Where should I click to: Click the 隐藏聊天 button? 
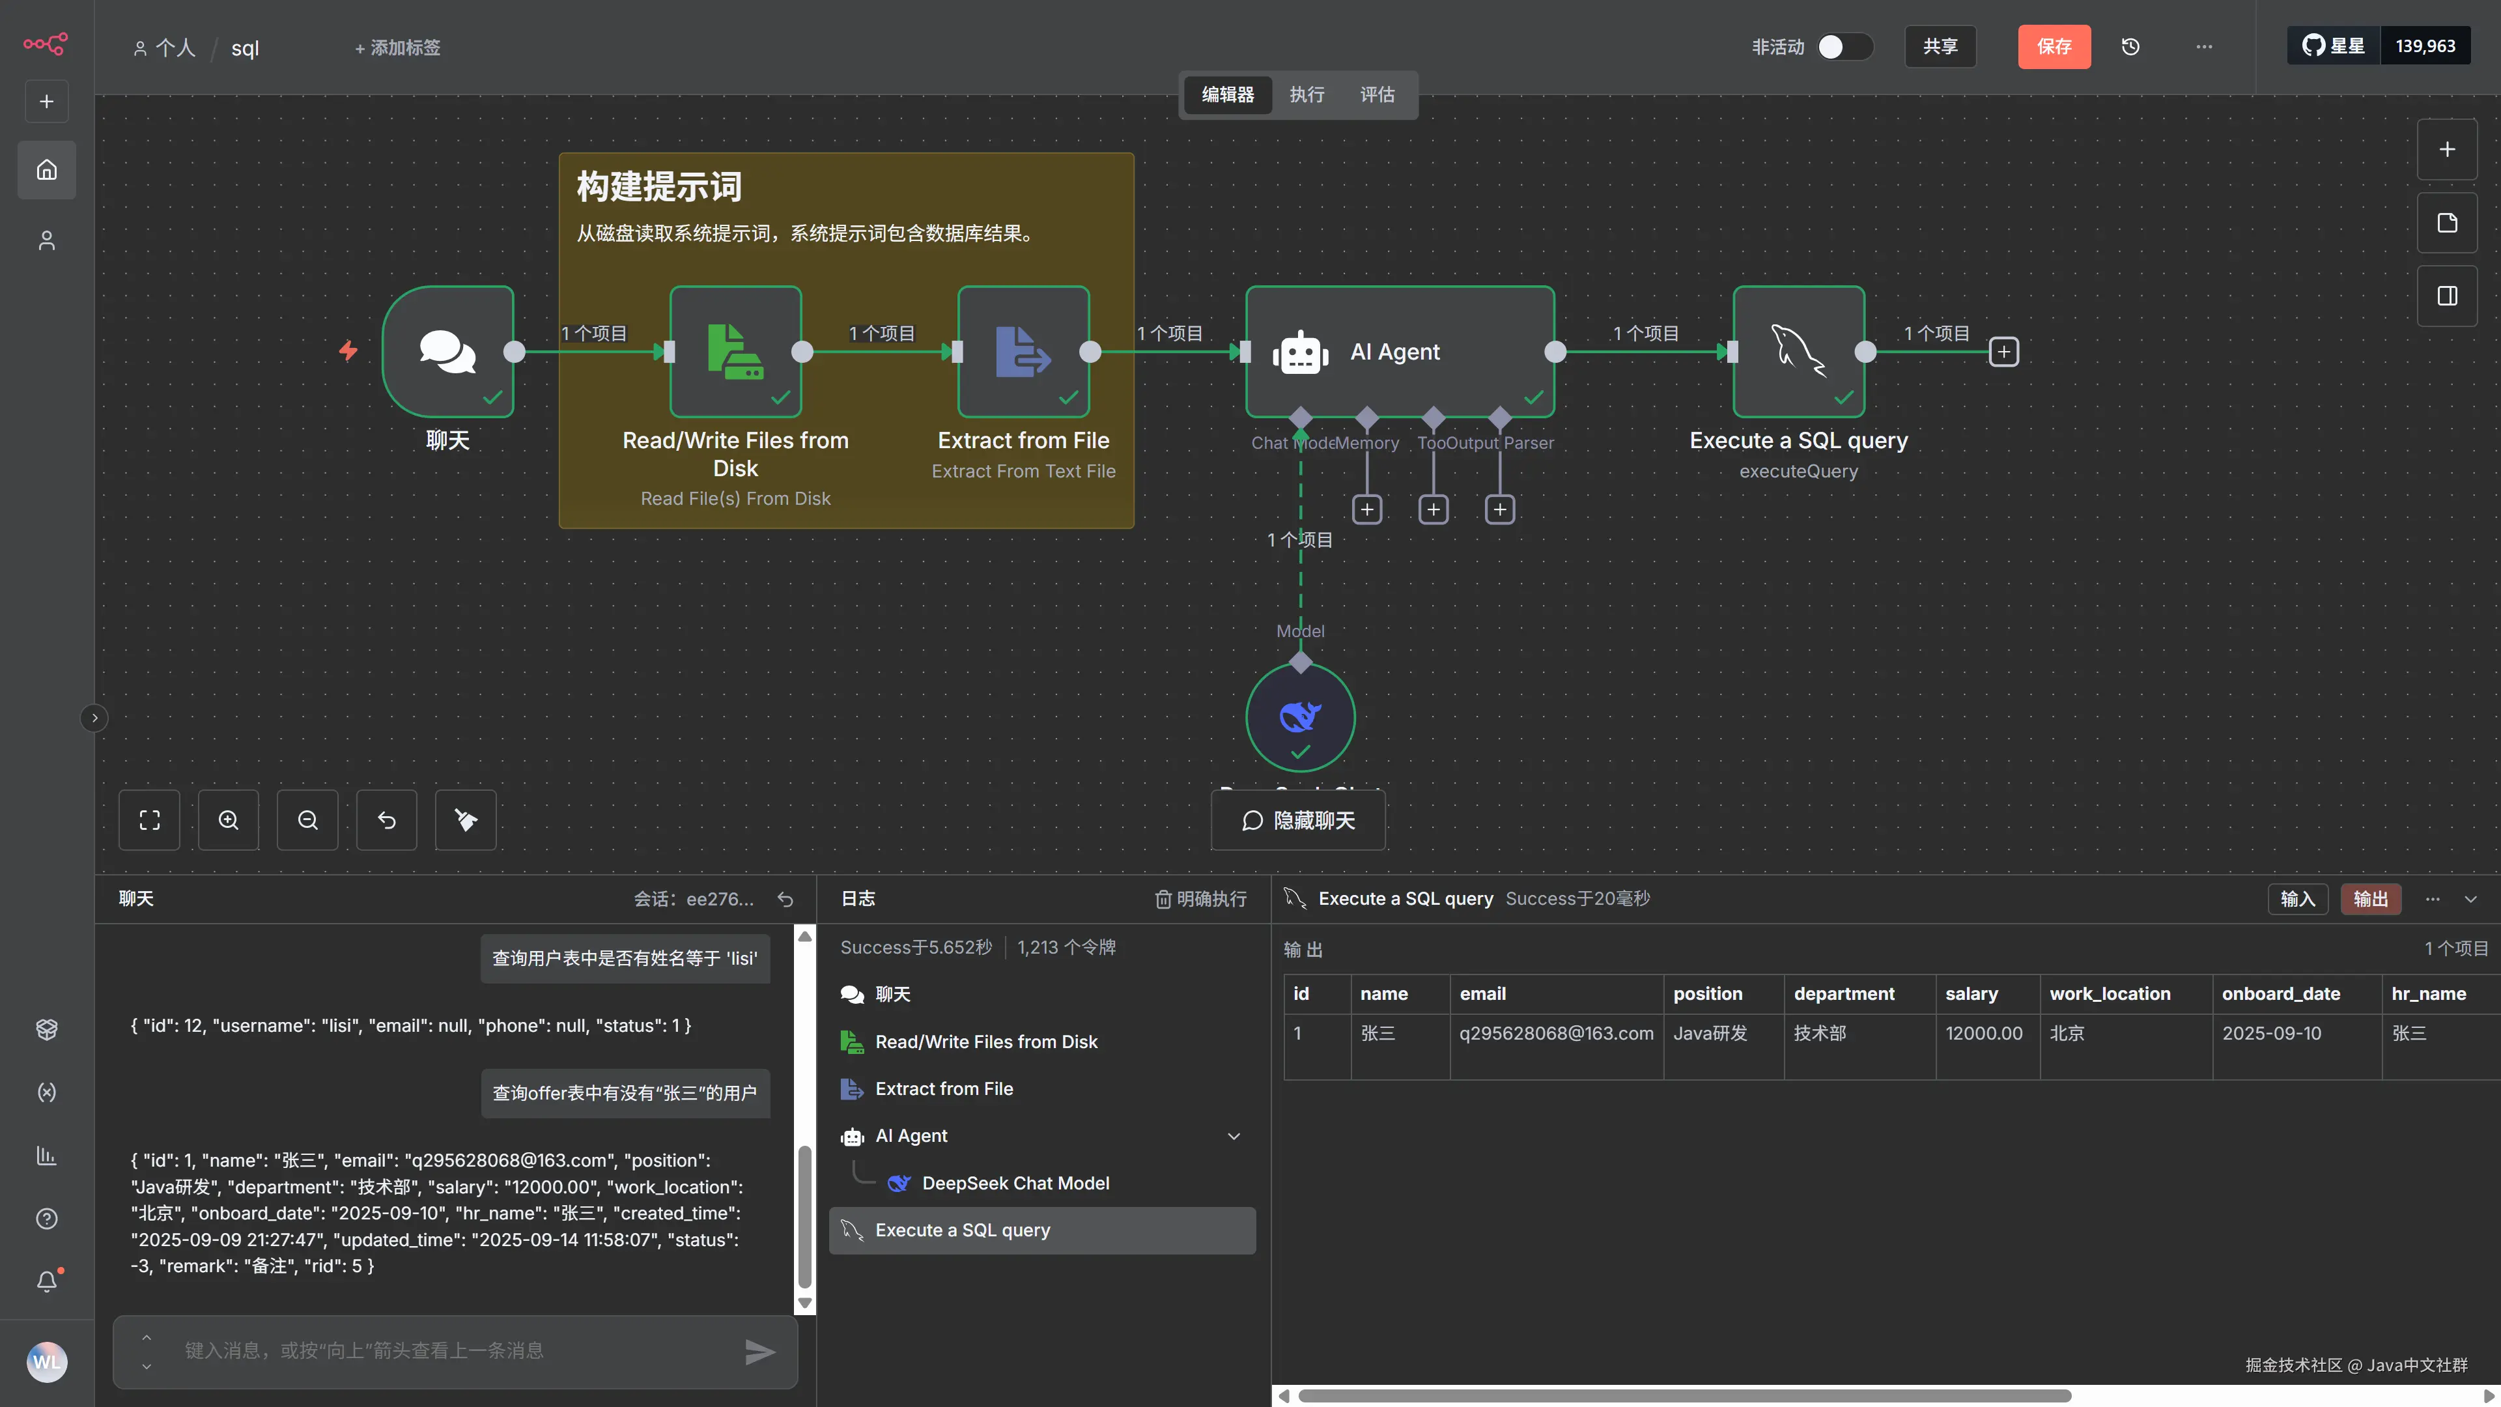(x=1298, y=821)
